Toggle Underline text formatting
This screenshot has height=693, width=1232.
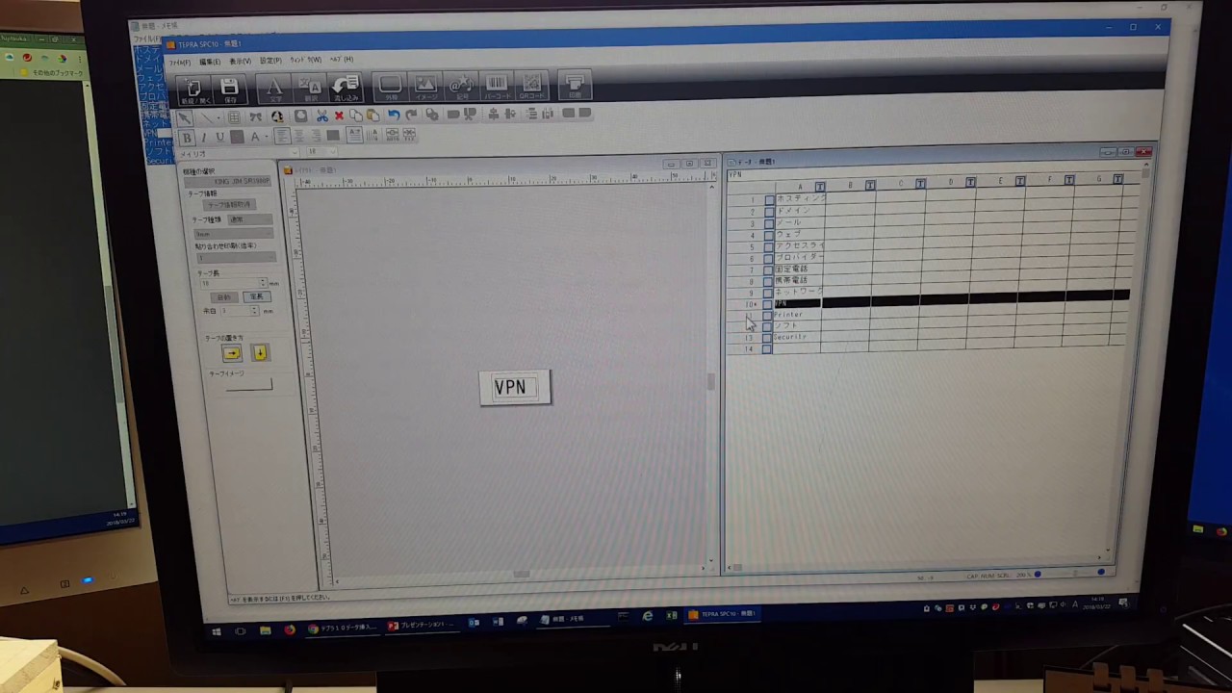coord(220,138)
